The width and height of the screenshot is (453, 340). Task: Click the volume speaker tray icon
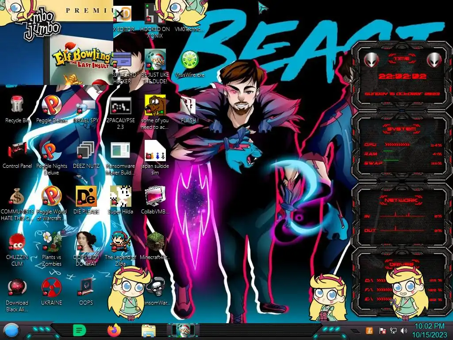404,330
